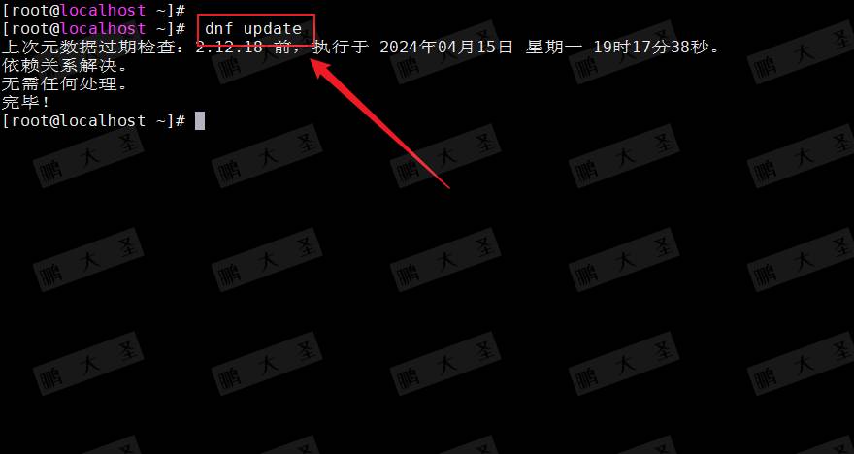Image resolution: width=854 pixels, height=454 pixels.
Task: Click the highlighted dnf update command
Action: coord(253,29)
